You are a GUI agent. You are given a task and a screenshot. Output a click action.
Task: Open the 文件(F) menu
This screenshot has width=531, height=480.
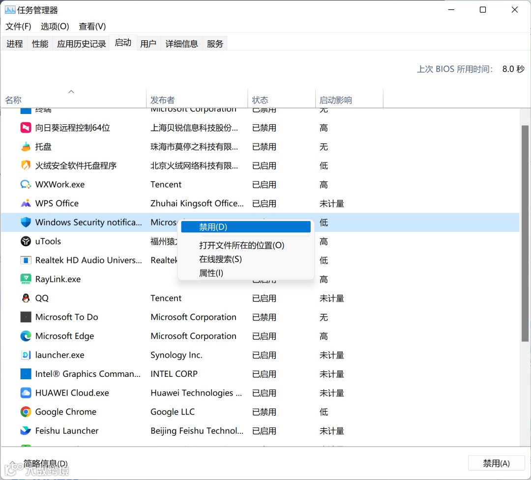coord(18,27)
